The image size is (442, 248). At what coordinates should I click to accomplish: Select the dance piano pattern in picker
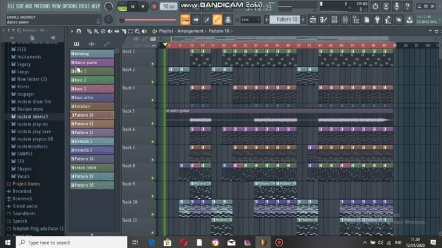(x=92, y=62)
